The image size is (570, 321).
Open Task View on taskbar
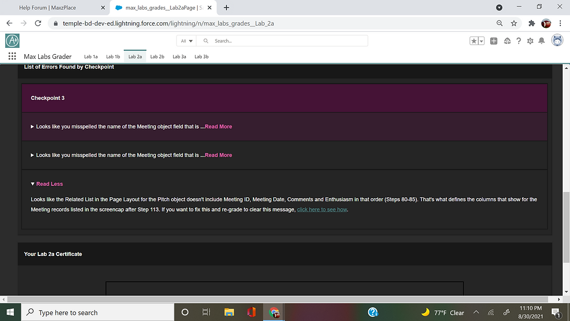coord(206,312)
